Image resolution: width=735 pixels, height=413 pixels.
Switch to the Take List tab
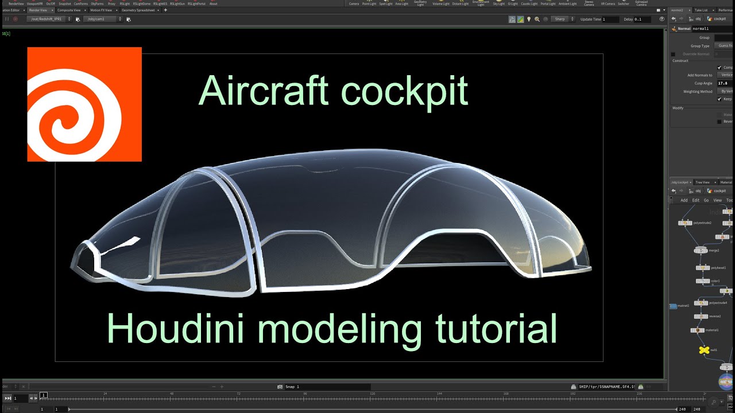pyautogui.click(x=701, y=10)
